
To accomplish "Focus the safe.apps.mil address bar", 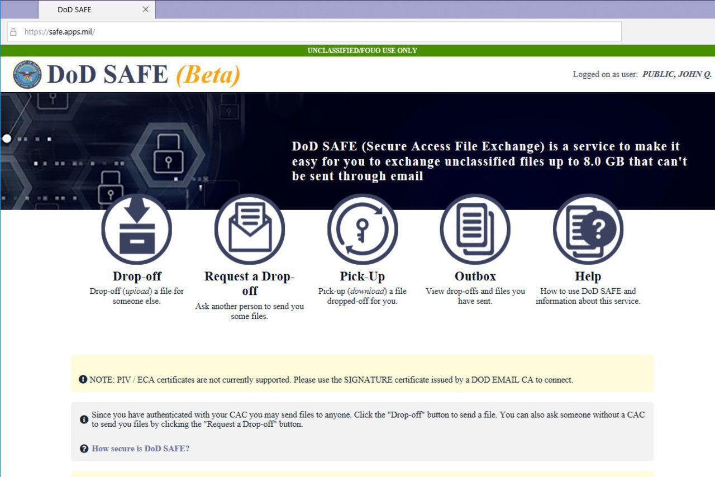I will coord(313,32).
